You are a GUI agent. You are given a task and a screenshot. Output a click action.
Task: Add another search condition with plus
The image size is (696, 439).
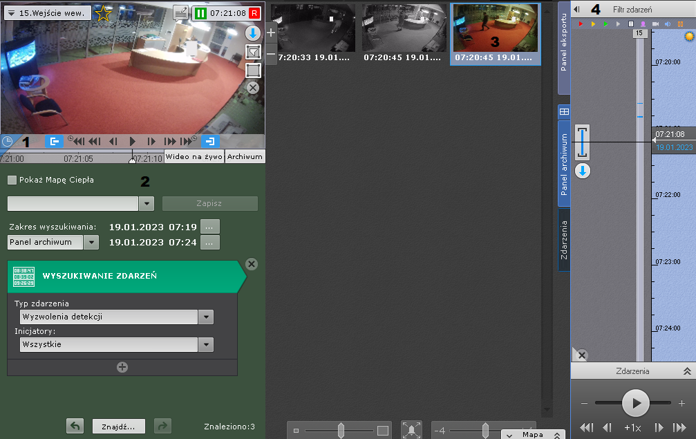(x=122, y=367)
